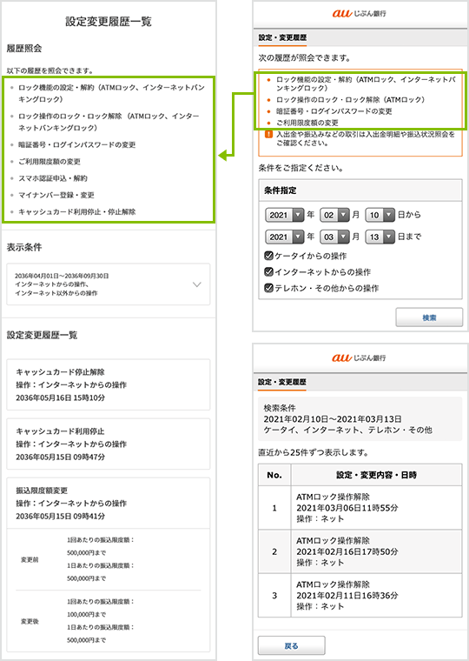Click the 設定・変更内容・日時 column header
The width and height of the screenshot is (469, 661).
tap(376, 475)
